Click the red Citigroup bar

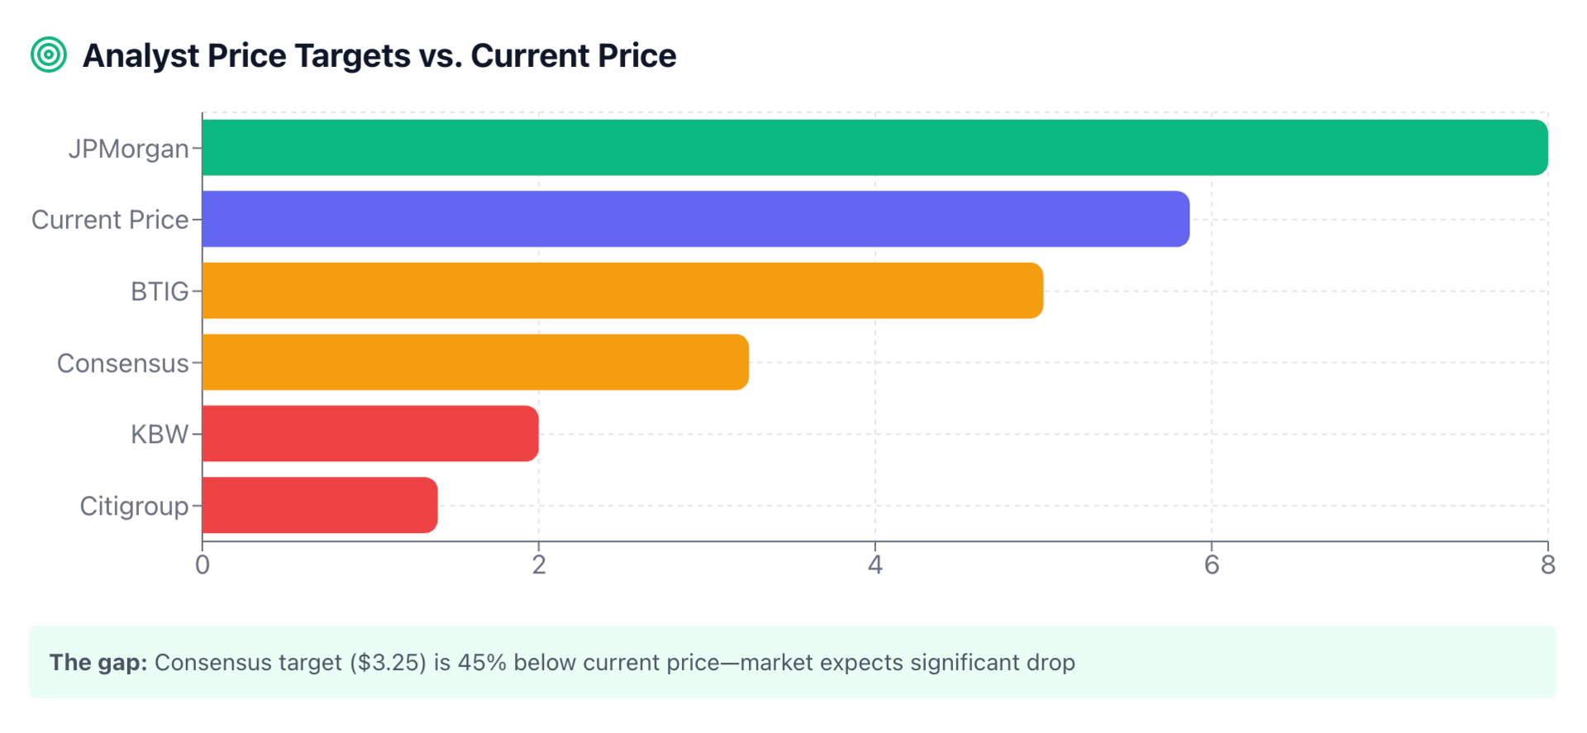[x=320, y=505]
